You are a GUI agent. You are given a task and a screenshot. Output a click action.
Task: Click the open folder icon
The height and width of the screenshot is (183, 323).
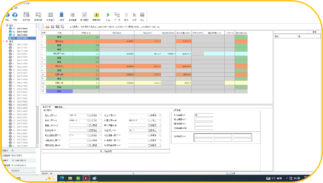pyautogui.click(x=47, y=27)
